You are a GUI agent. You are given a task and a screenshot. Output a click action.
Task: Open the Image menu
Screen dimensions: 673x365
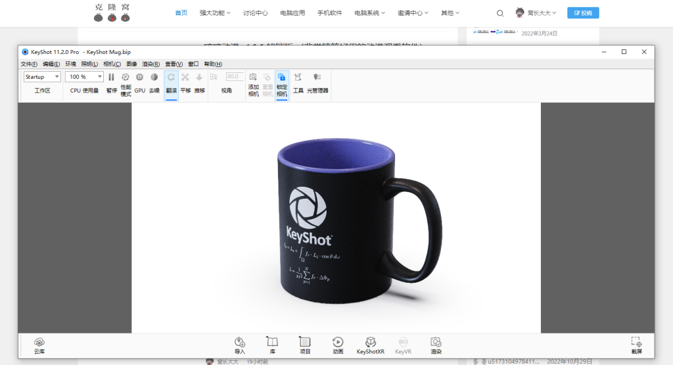(x=131, y=64)
